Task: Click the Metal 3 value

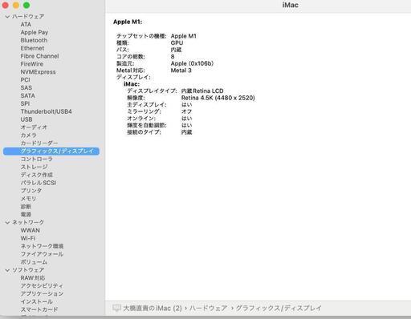Action: (181, 71)
